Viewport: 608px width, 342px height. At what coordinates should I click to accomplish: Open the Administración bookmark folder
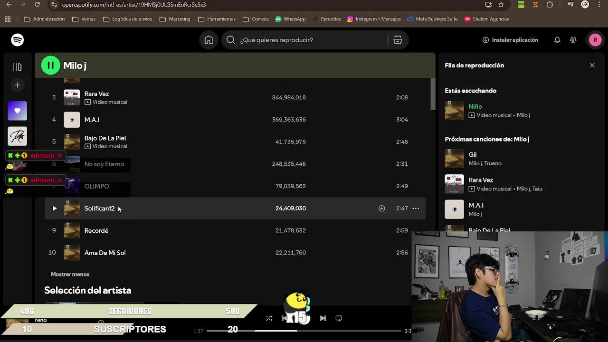point(44,19)
